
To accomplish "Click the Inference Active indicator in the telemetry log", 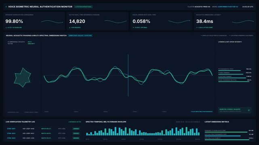I will 75,122.
